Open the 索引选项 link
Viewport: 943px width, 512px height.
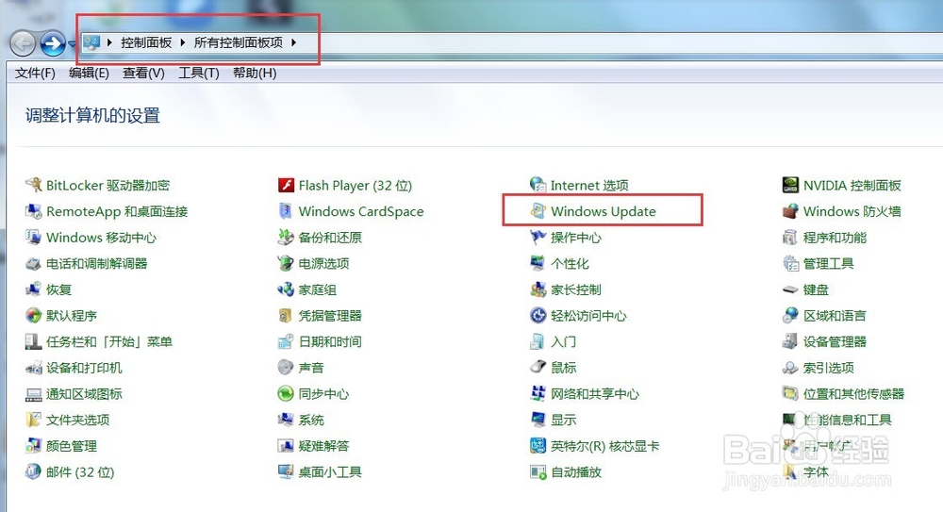[828, 368]
